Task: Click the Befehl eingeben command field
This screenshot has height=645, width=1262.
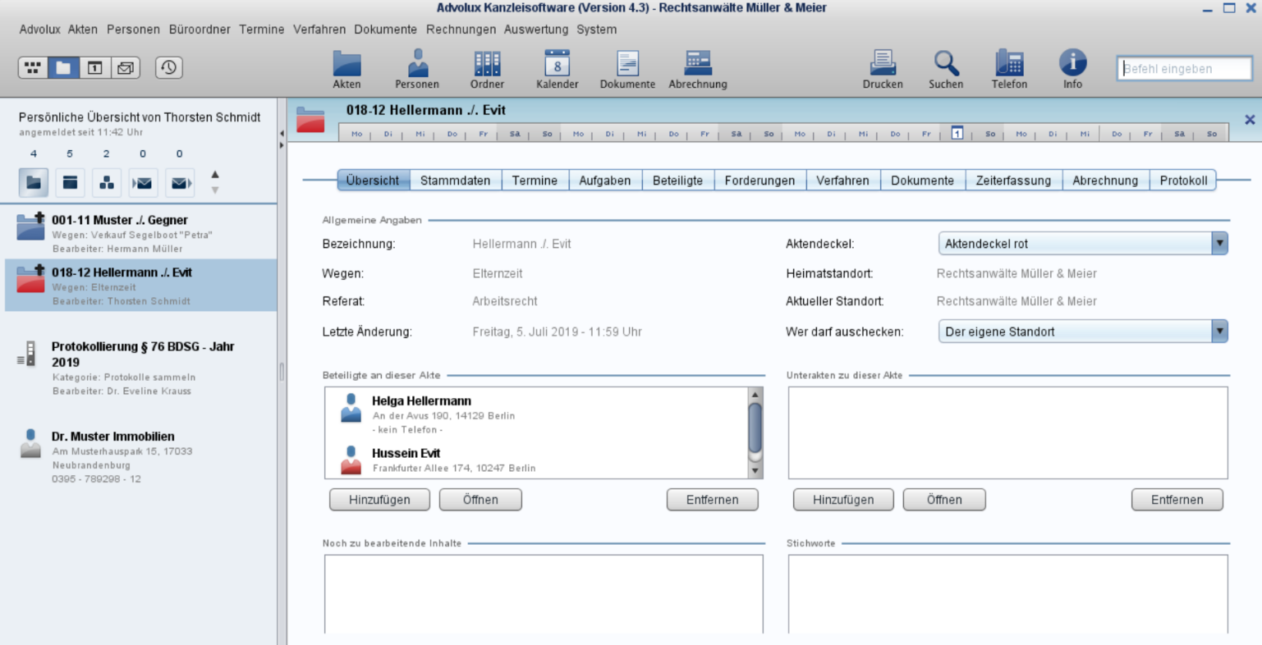Action: [1184, 69]
